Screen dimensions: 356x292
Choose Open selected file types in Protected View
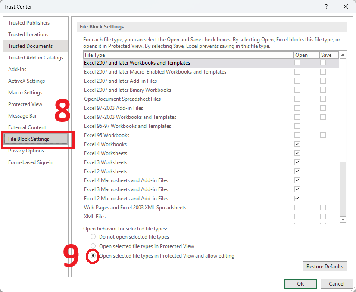coord(93,246)
